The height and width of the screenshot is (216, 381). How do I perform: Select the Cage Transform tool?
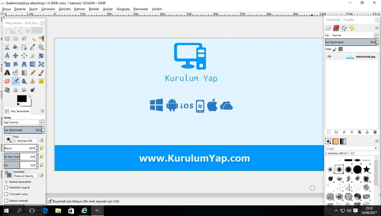click(x=41, y=64)
